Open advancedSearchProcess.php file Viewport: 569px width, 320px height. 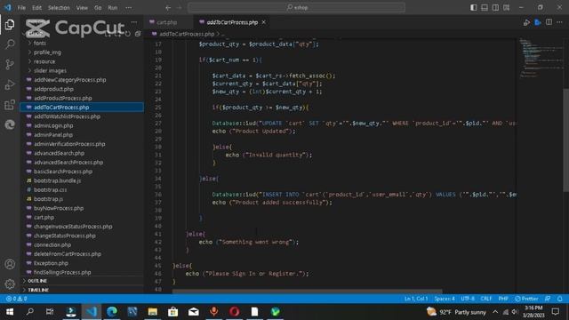click(68, 162)
